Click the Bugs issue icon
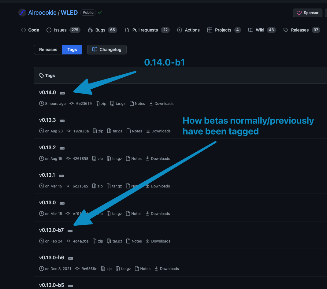Screen dimensions: 327x289 click(90, 30)
